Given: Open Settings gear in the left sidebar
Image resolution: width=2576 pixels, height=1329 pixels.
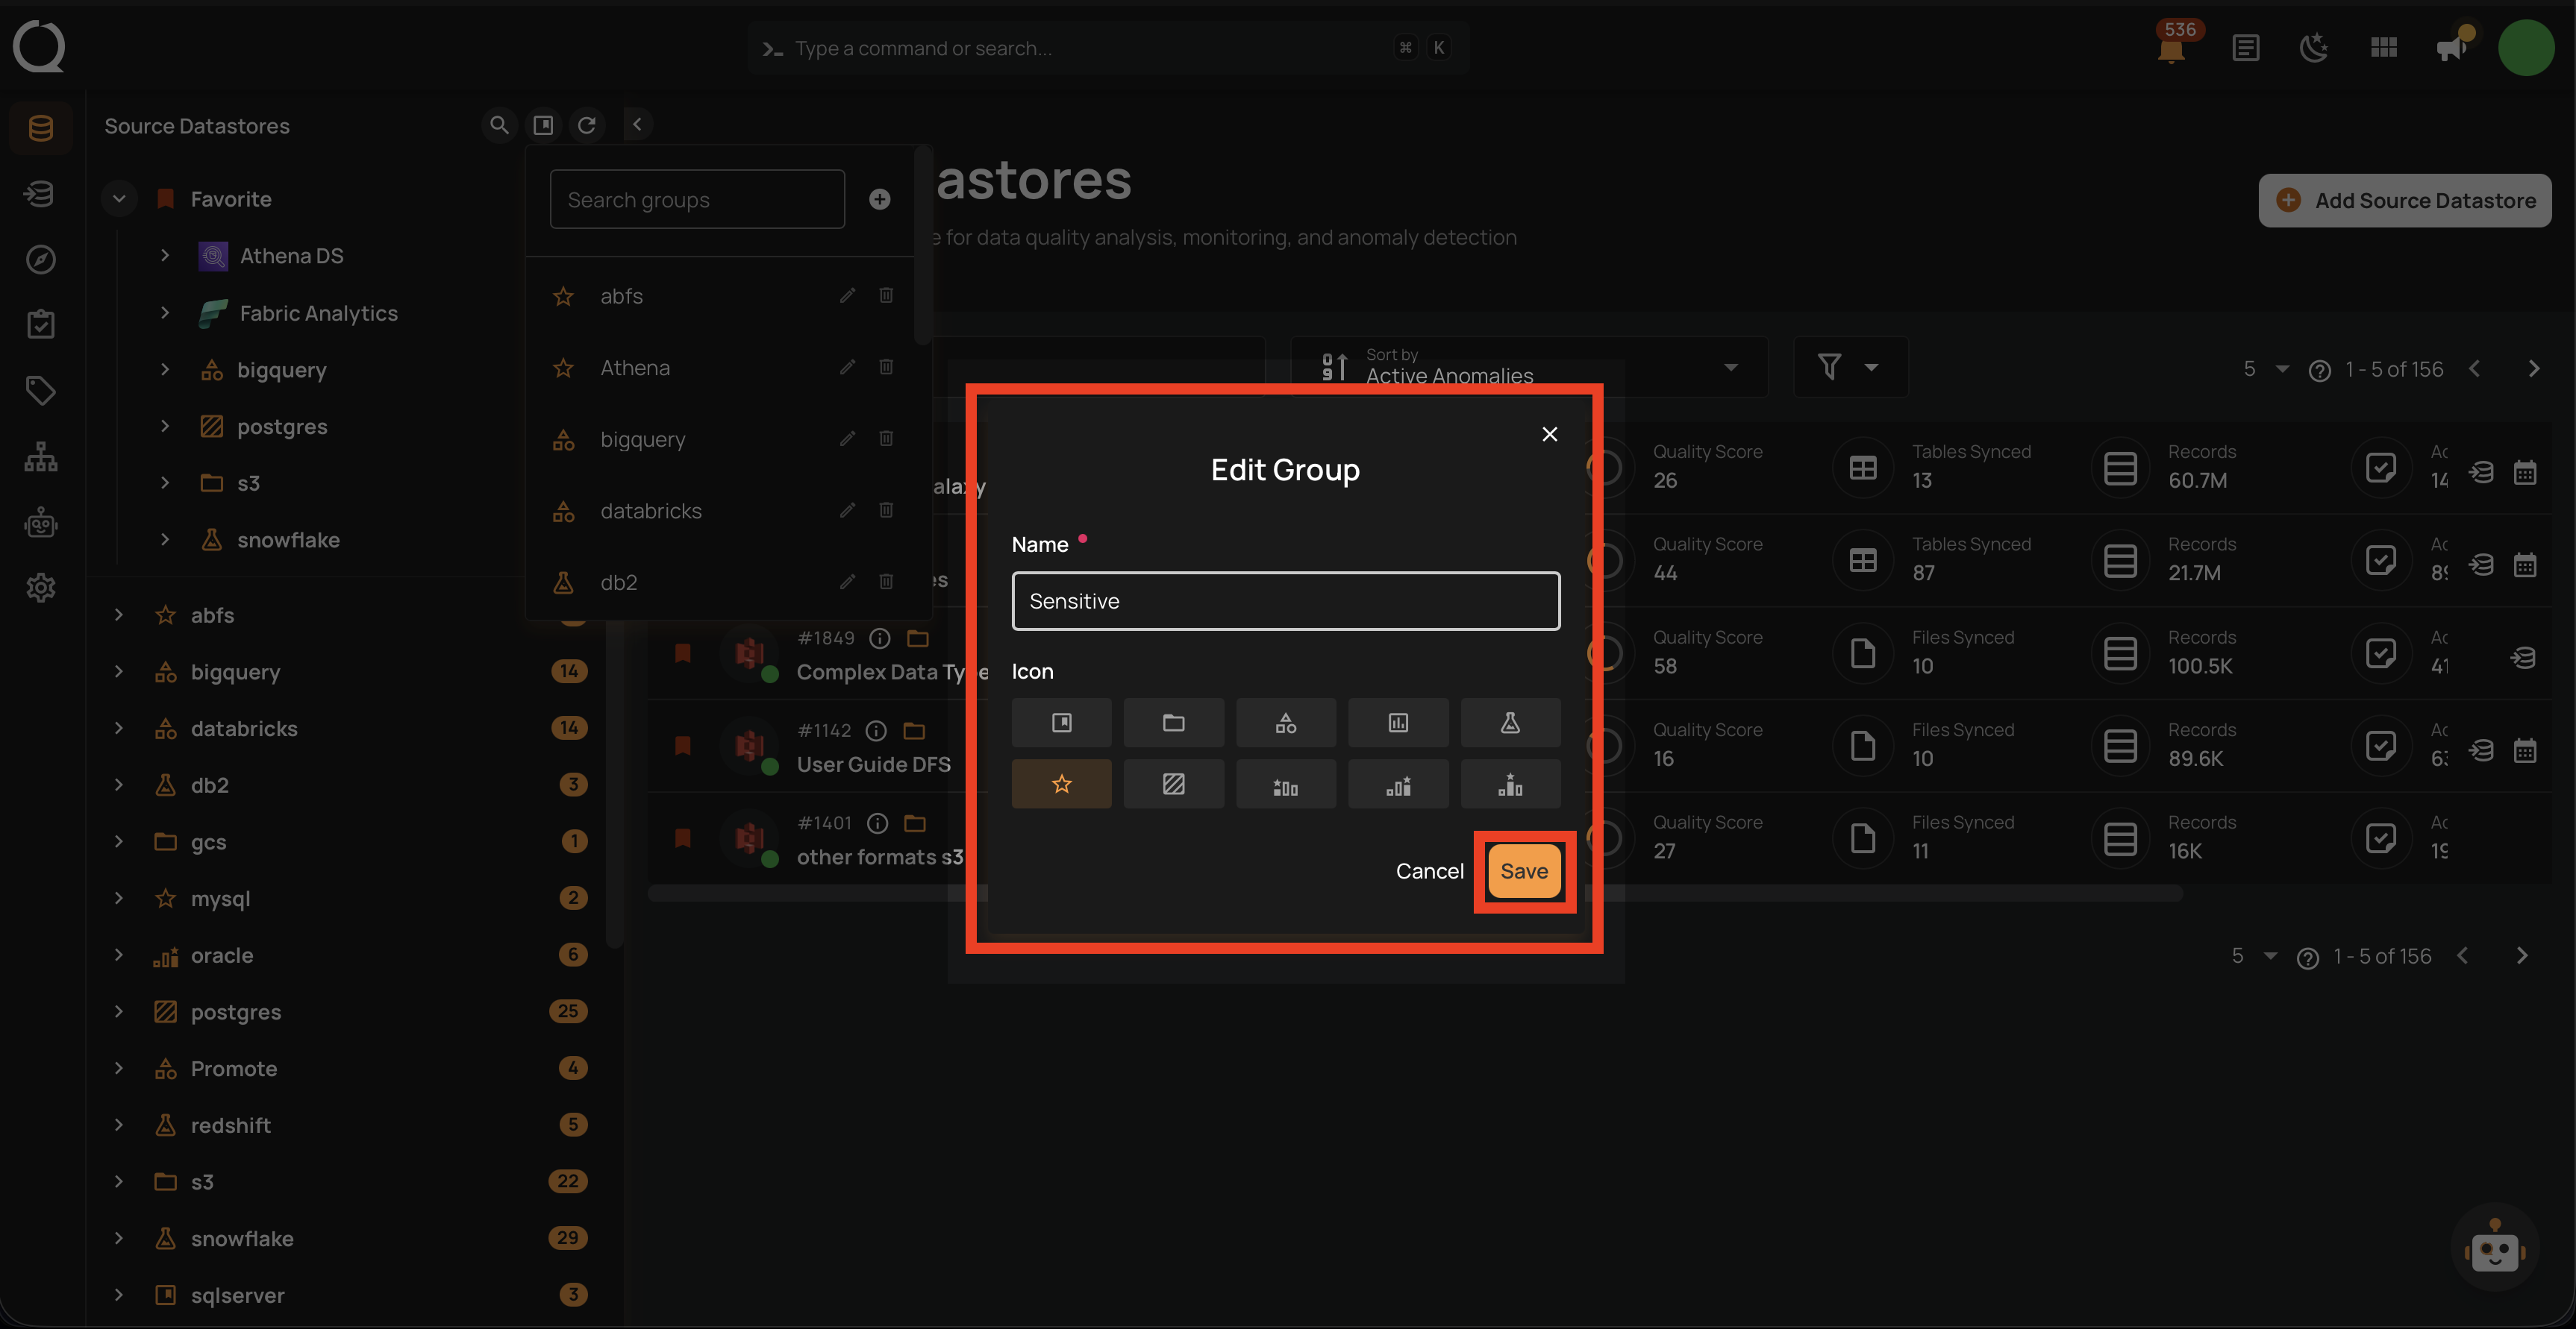Looking at the screenshot, I should click(40, 588).
